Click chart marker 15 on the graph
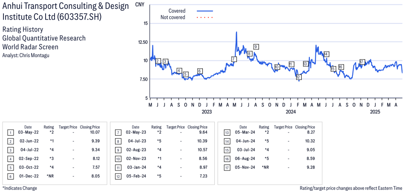The height and width of the screenshot is (191, 407). click(x=333, y=69)
